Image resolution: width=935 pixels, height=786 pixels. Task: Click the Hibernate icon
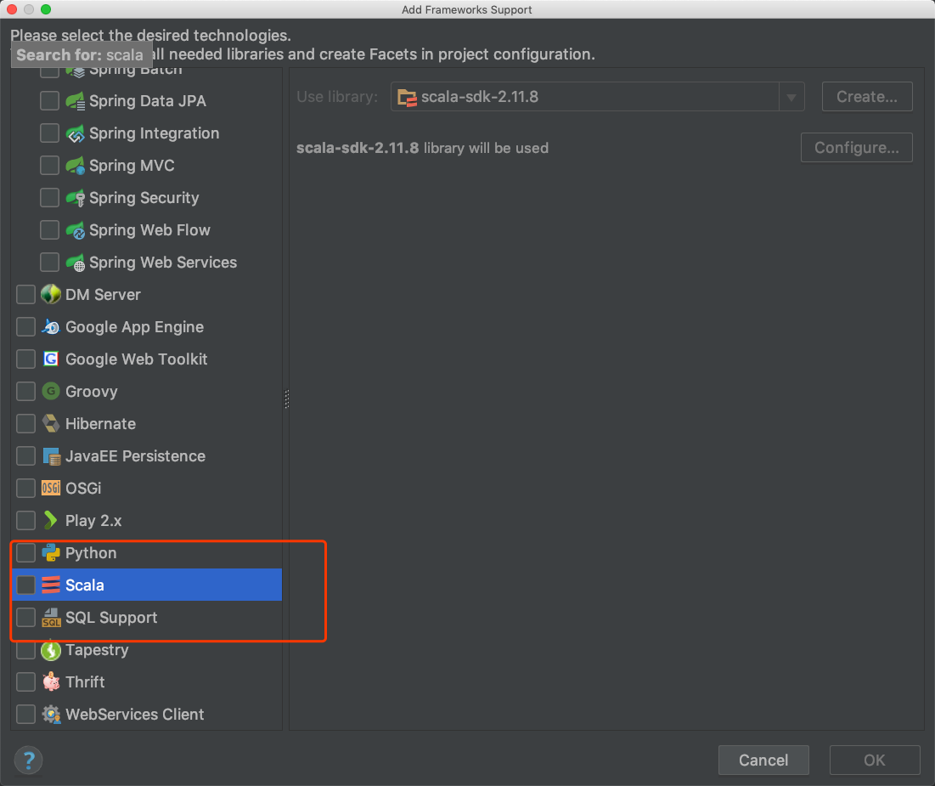click(51, 423)
